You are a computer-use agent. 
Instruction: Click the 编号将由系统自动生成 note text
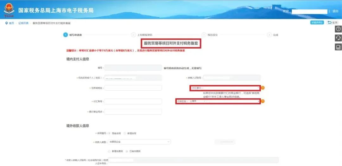(x=183, y=68)
